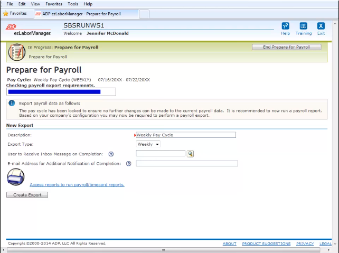
Task: Open the Training icon in header
Action: pos(303,26)
